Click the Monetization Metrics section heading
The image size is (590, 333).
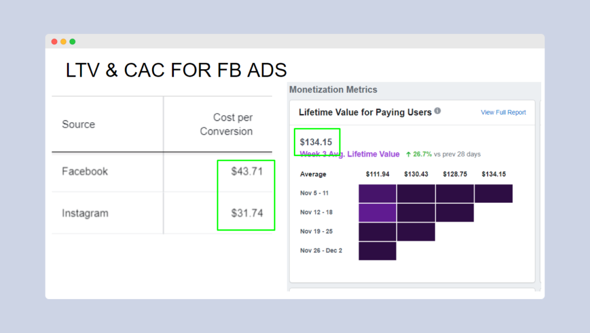(x=333, y=89)
